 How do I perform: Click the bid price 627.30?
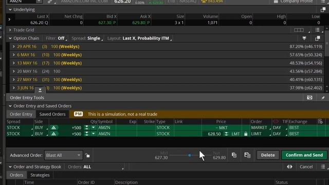(x=105, y=23)
